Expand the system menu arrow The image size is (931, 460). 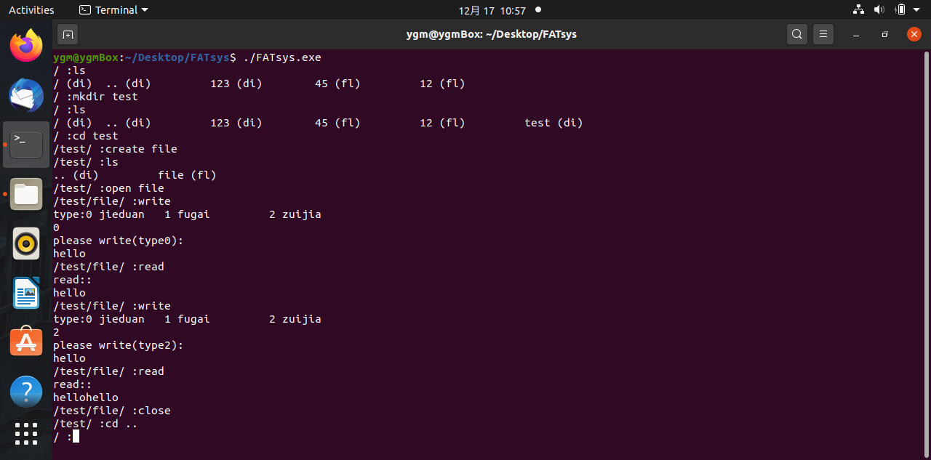pyautogui.click(x=917, y=10)
